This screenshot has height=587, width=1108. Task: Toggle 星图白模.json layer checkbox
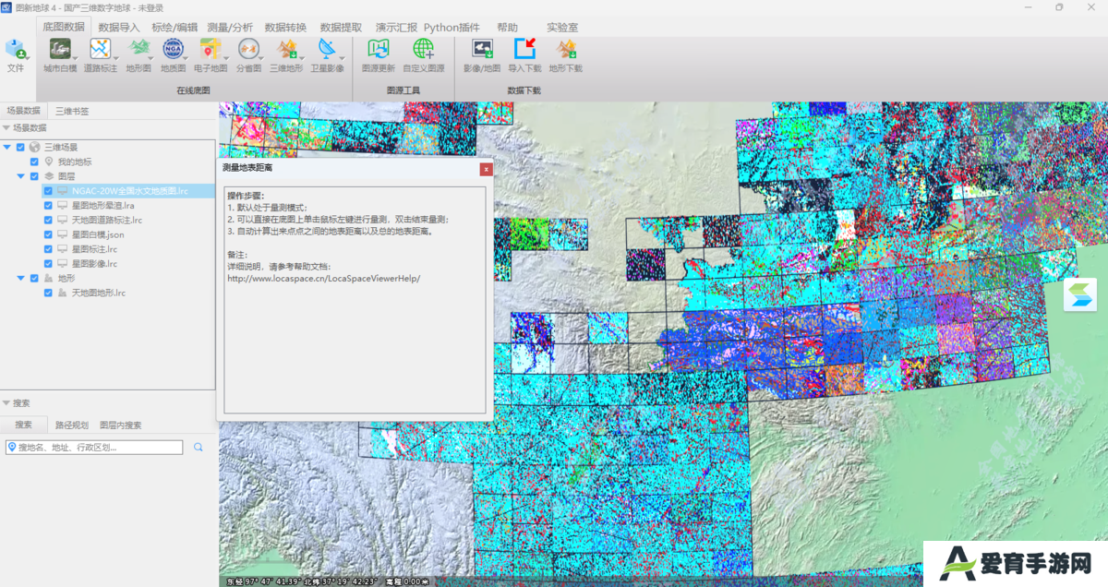click(48, 234)
